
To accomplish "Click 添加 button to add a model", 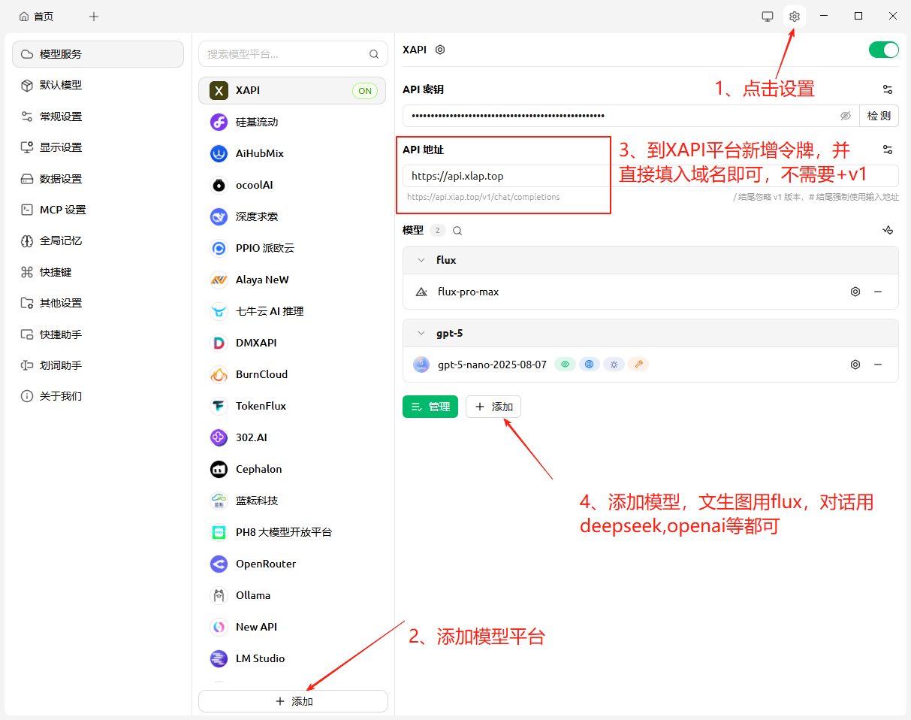I will coord(493,407).
